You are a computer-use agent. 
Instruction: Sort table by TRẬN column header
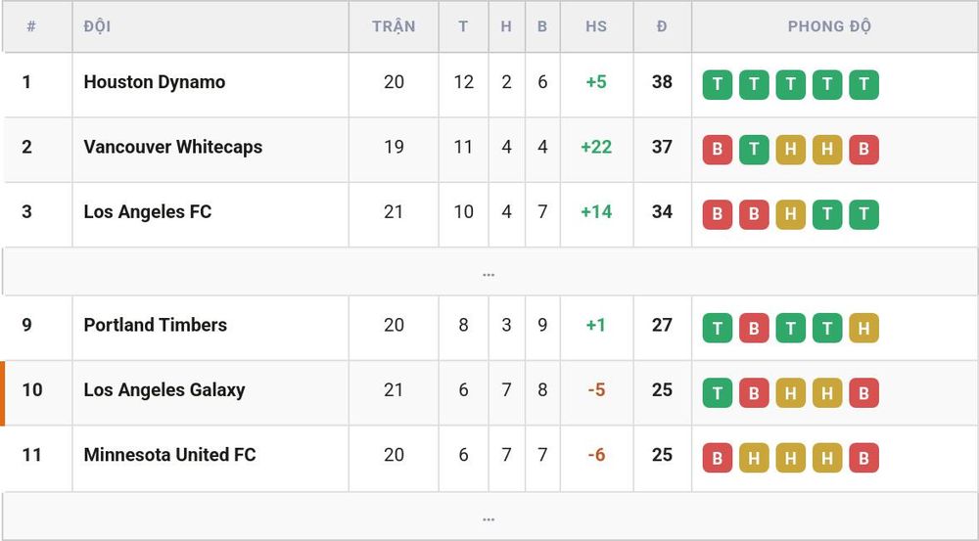click(x=394, y=26)
